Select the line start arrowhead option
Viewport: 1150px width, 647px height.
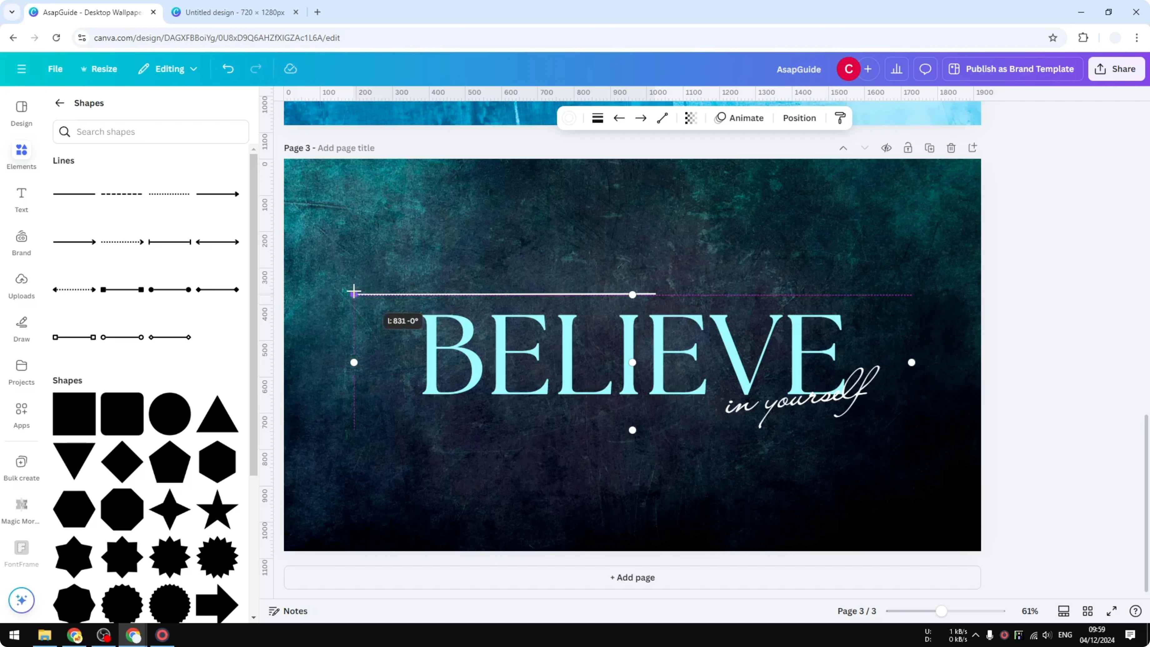(619, 118)
